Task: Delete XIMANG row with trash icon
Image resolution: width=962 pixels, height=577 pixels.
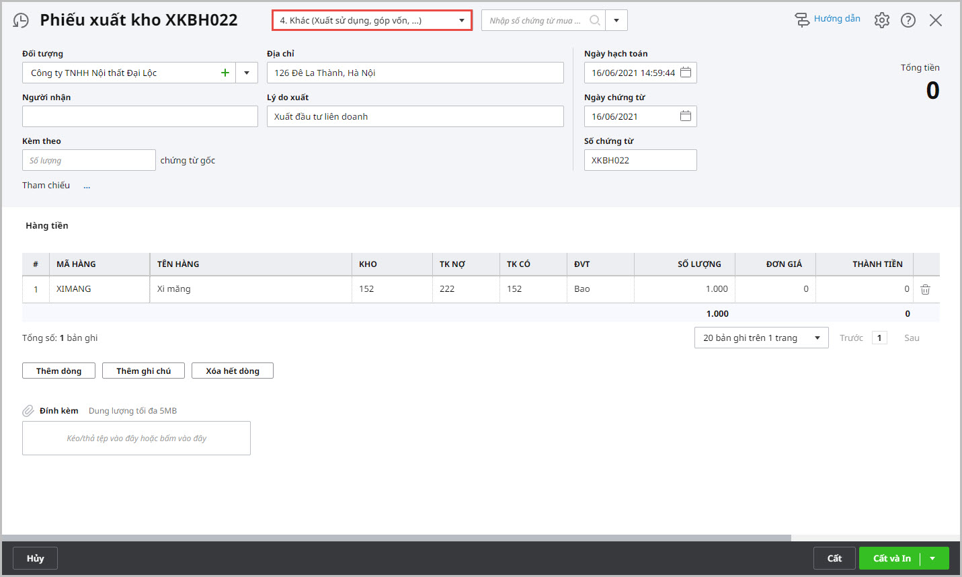Action: click(925, 289)
